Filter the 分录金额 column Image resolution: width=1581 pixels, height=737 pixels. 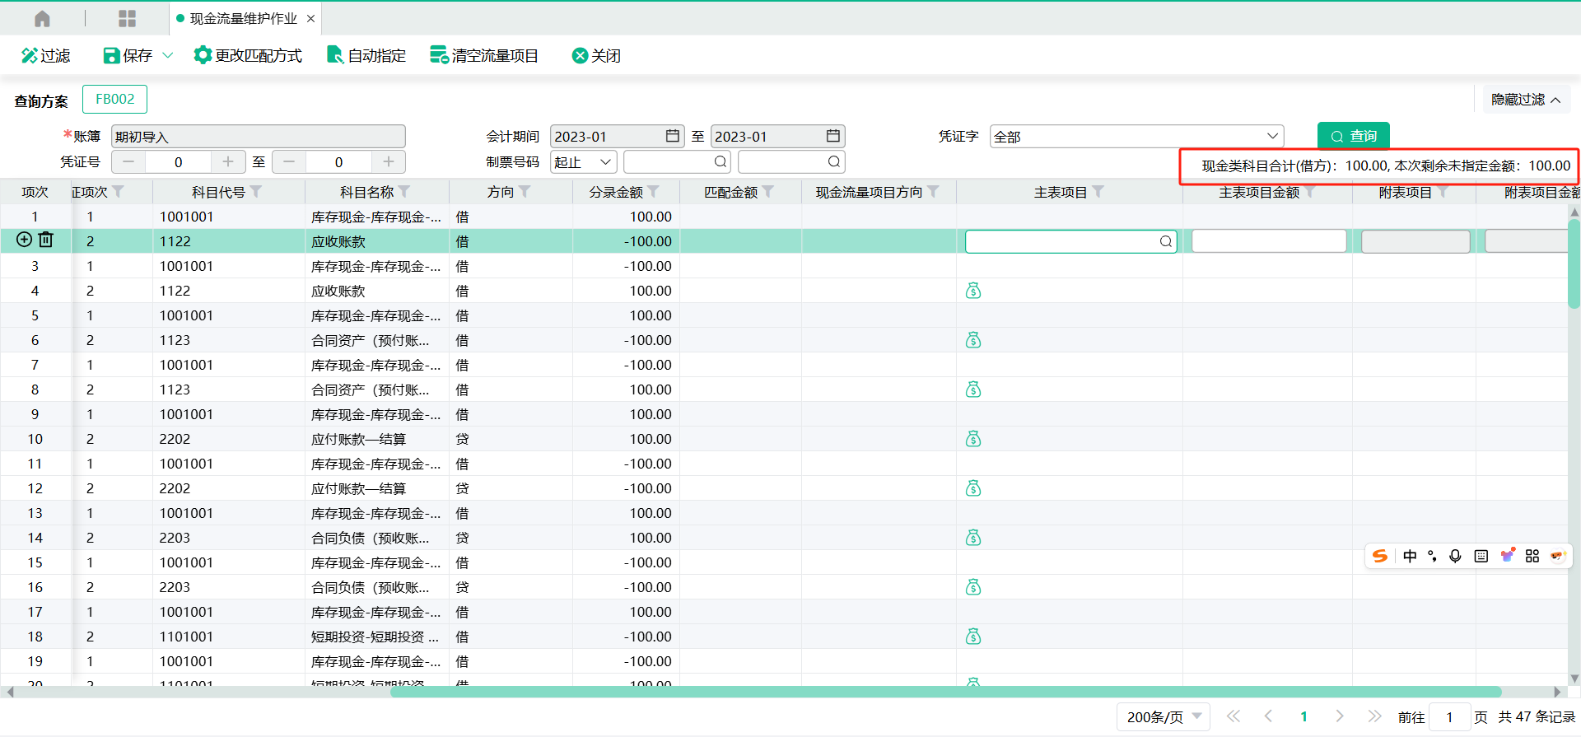point(654,192)
